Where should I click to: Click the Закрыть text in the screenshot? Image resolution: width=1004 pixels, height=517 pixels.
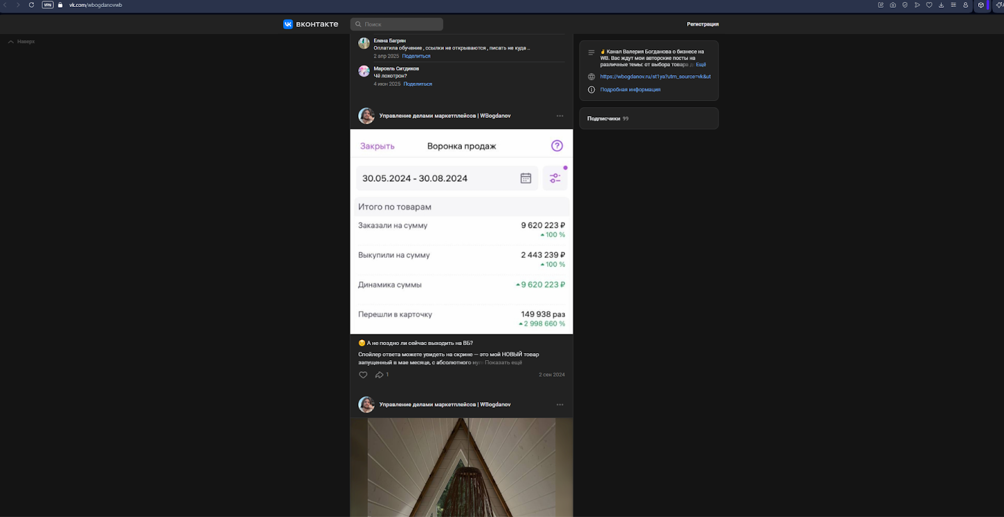pyautogui.click(x=377, y=146)
